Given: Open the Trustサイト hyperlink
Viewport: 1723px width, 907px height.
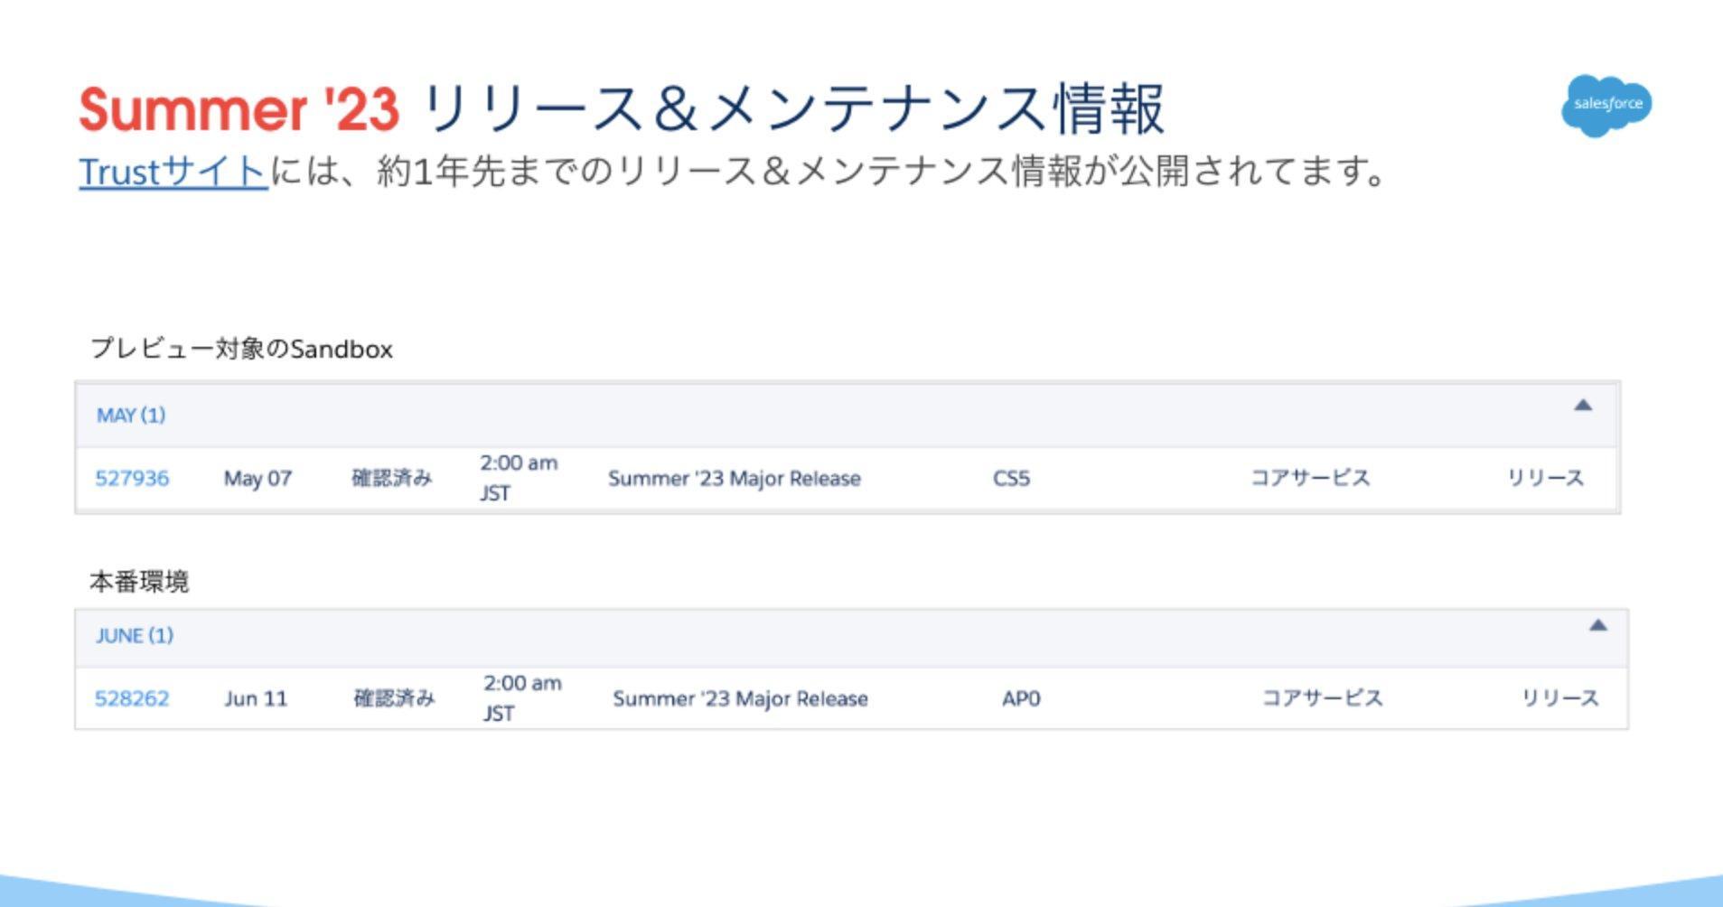Looking at the screenshot, I should [173, 171].
